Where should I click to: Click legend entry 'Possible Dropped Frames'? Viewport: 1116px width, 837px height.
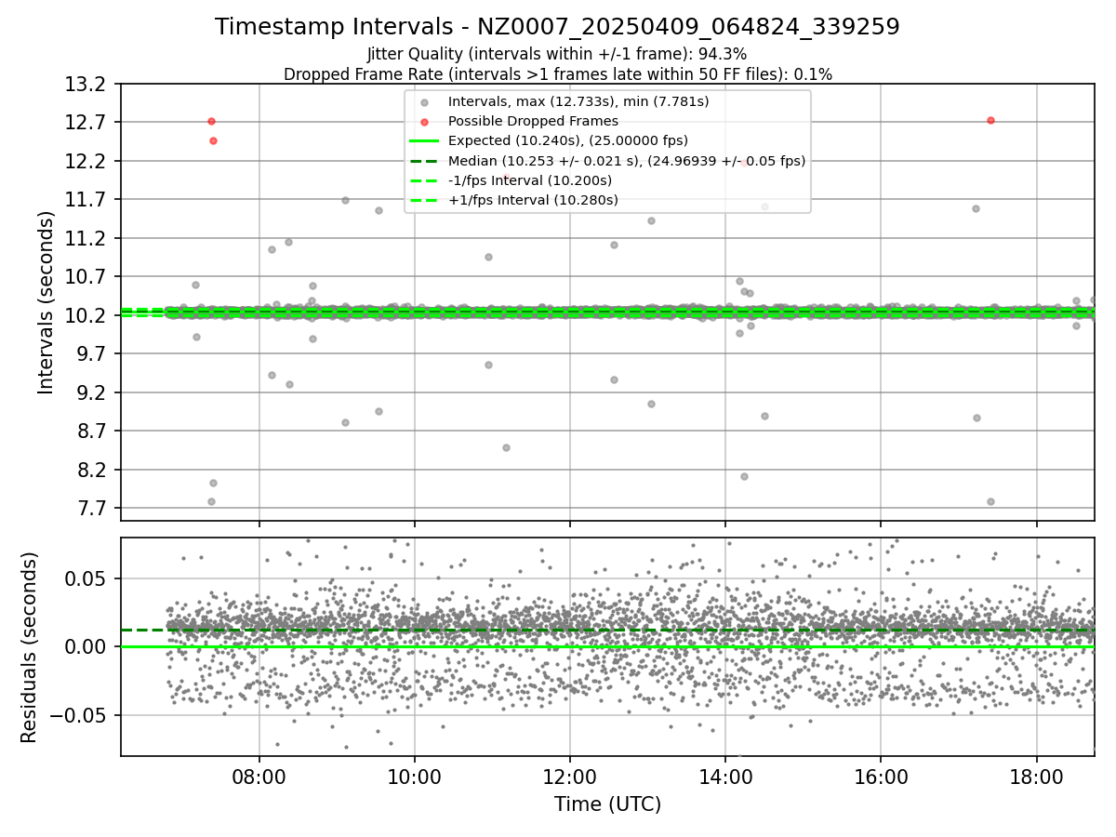[x=533, y=121]
